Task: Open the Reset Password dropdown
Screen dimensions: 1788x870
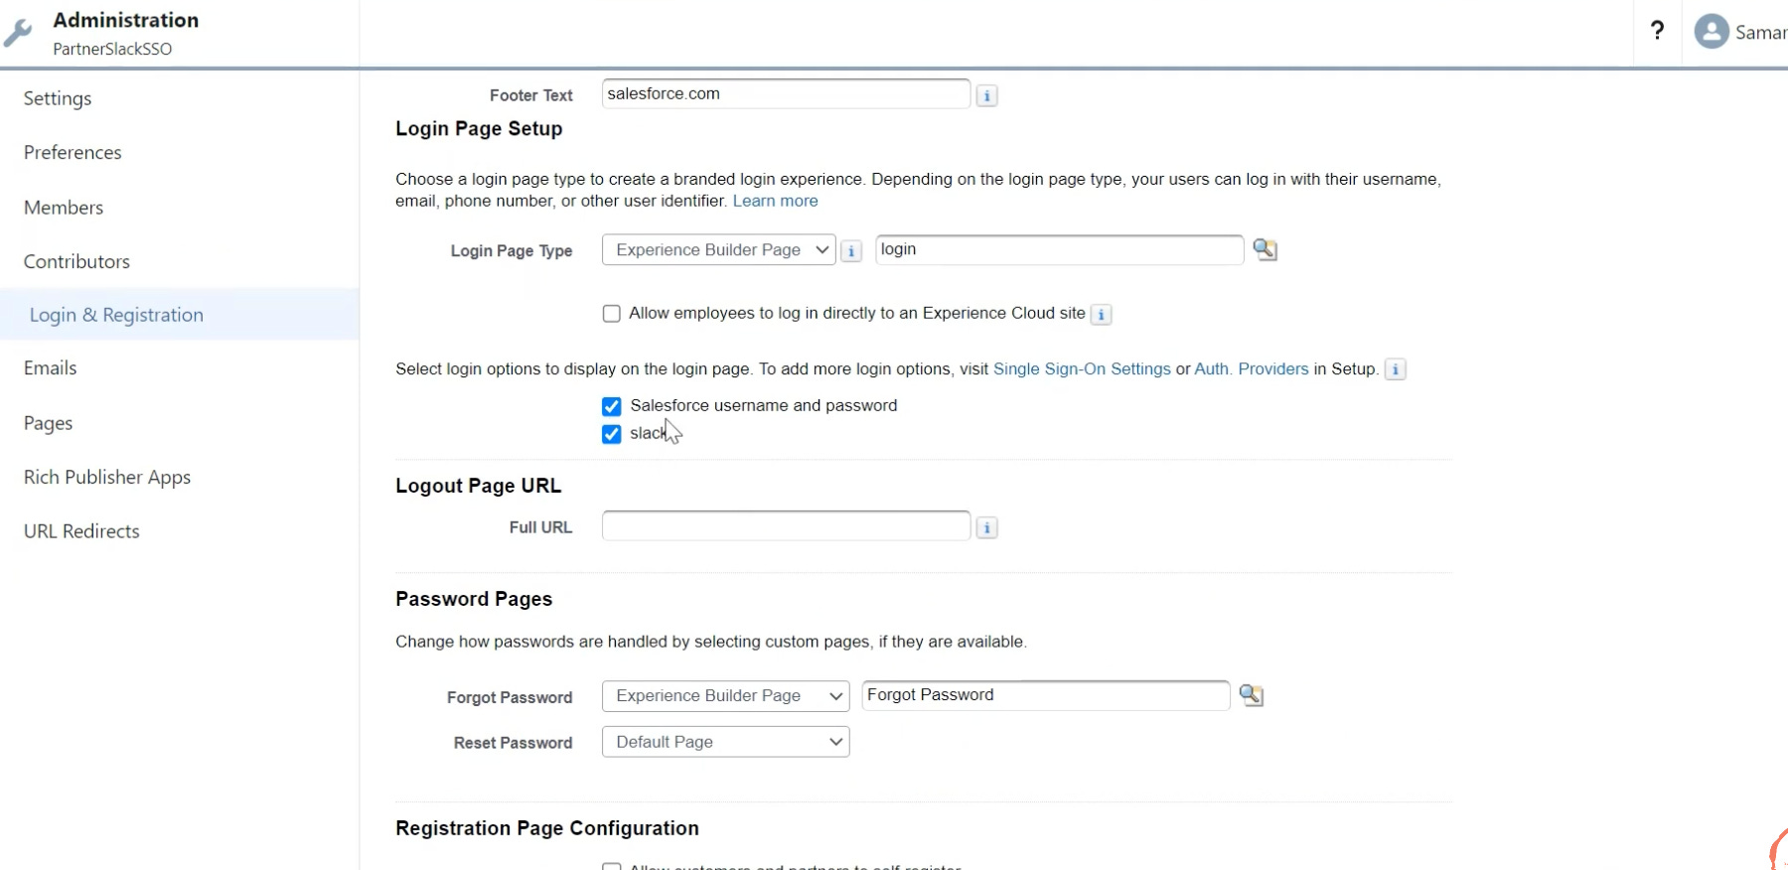Action: pyautogui.click(x=726, y=742)
